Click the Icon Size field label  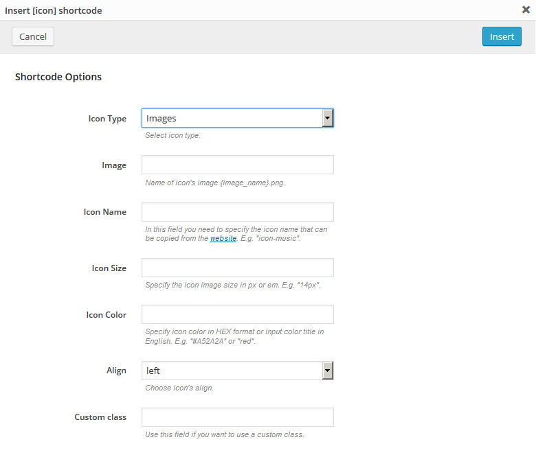(x=109, y=268)
